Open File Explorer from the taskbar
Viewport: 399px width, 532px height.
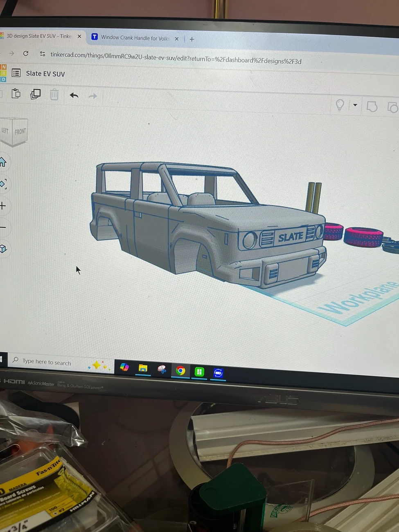click(x=143, y=368)
